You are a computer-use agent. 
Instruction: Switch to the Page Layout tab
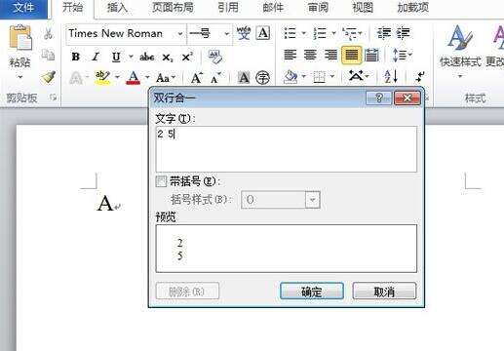173,8
